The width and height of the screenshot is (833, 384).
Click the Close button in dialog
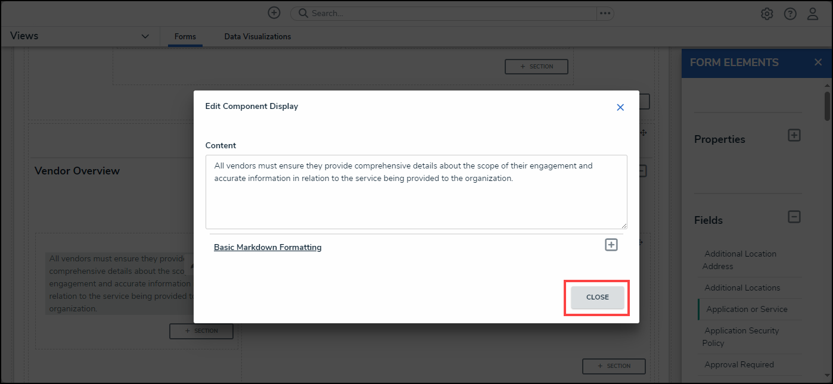[x=597, y=297]
